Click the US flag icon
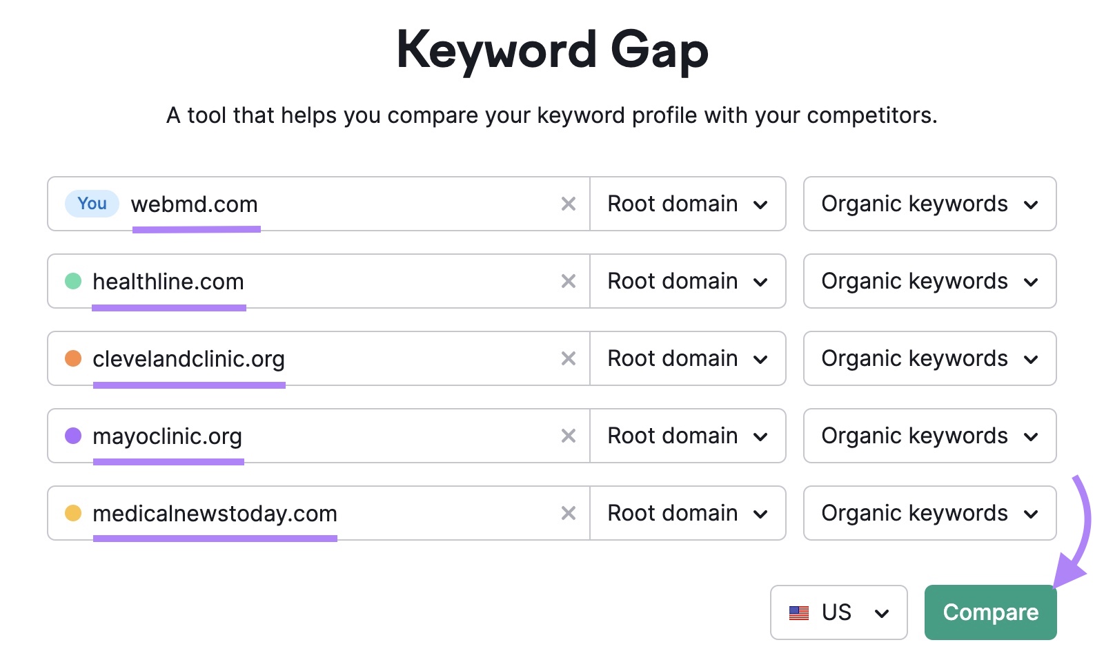Screen dimensions: 1104x667 click(x=799, y=612)
